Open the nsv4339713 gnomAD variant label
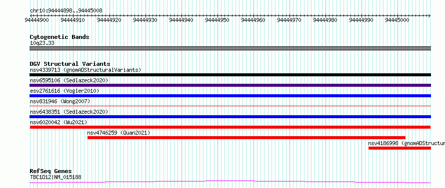This screenshot has height=188, width=445. [x=85, y=70]
